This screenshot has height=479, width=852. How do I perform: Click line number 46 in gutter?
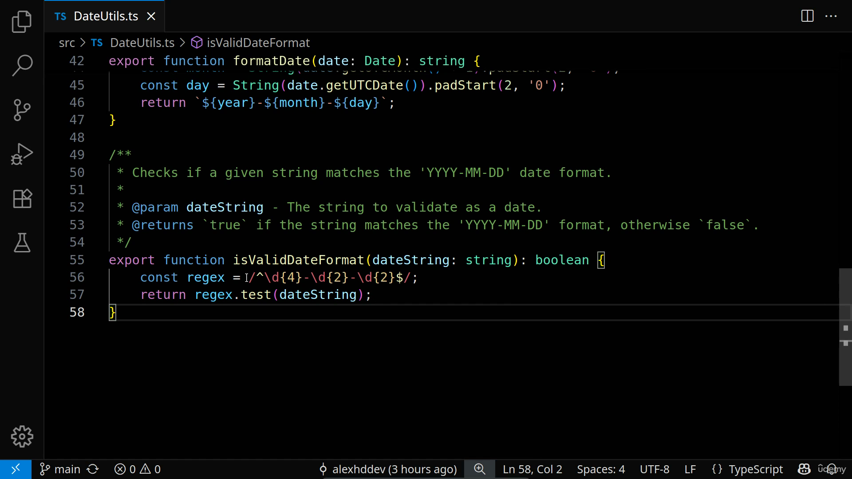click(77, 103)
